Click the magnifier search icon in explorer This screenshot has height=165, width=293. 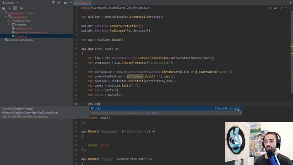pyautogui.click(x=22, y=8)
